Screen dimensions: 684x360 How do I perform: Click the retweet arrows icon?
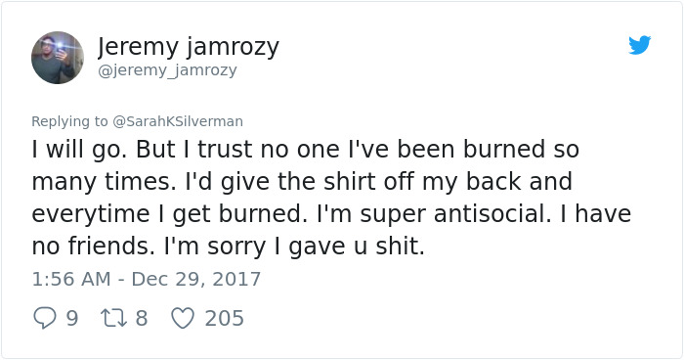114,318
